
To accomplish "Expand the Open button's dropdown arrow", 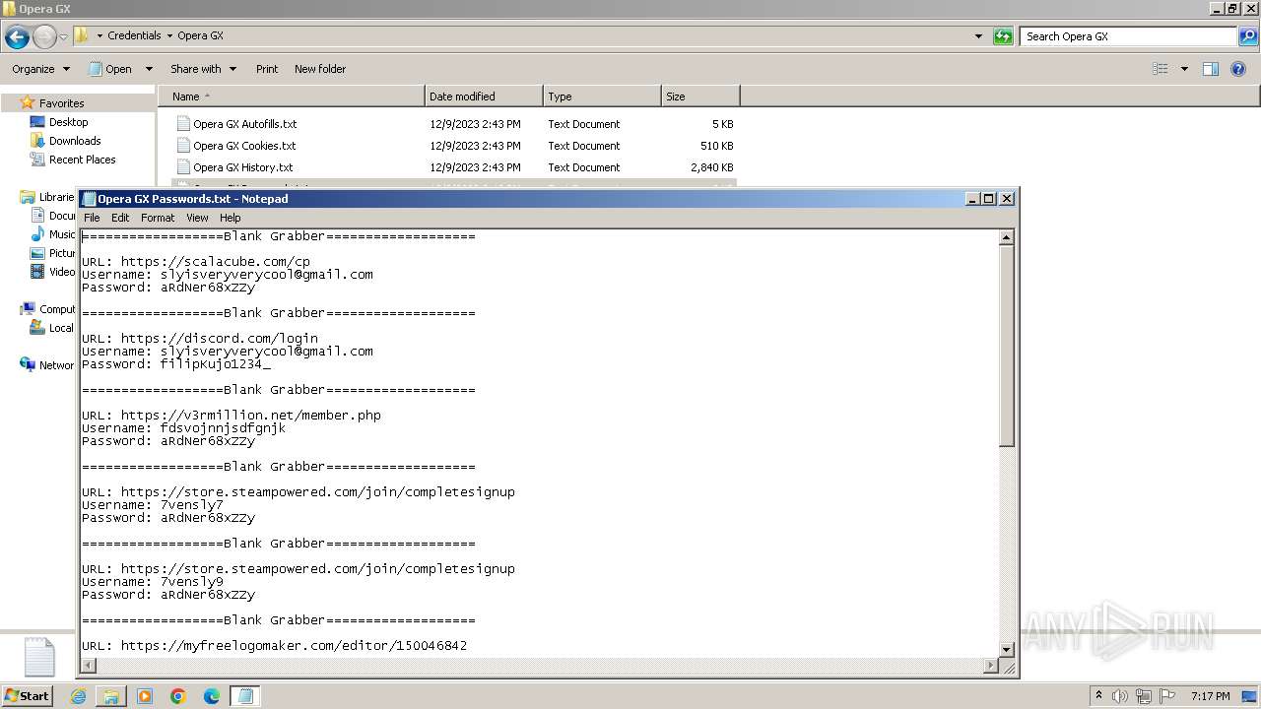I will [x=149, y=69].
